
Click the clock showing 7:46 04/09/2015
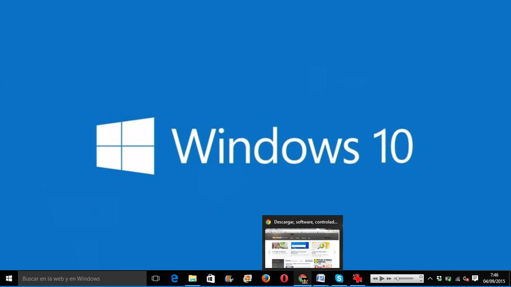(x=494, y=279)
